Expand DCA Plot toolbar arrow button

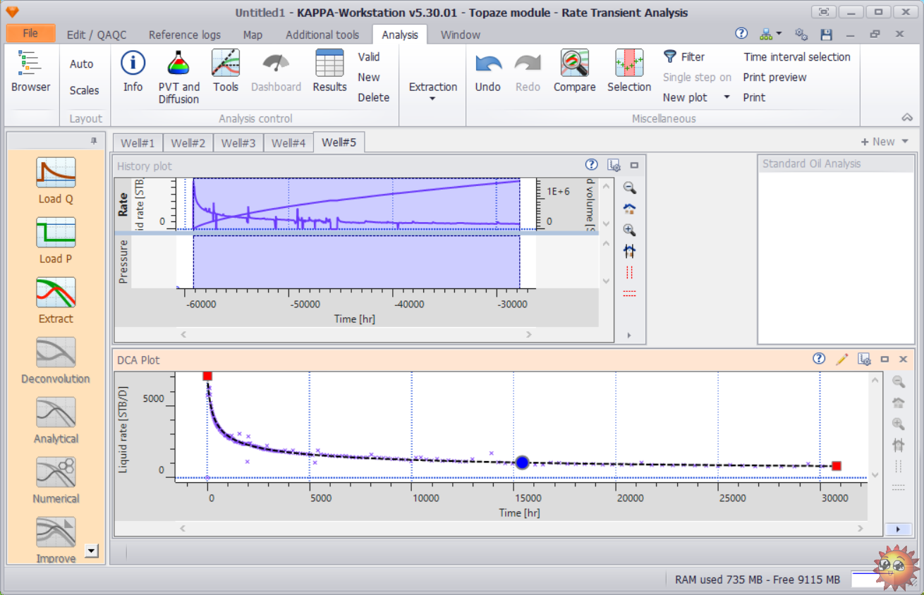click(x=898, y=529)
